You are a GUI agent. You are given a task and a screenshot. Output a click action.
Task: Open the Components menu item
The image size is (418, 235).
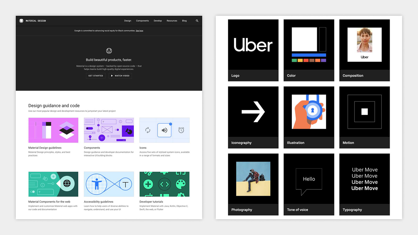pos(142,21)
